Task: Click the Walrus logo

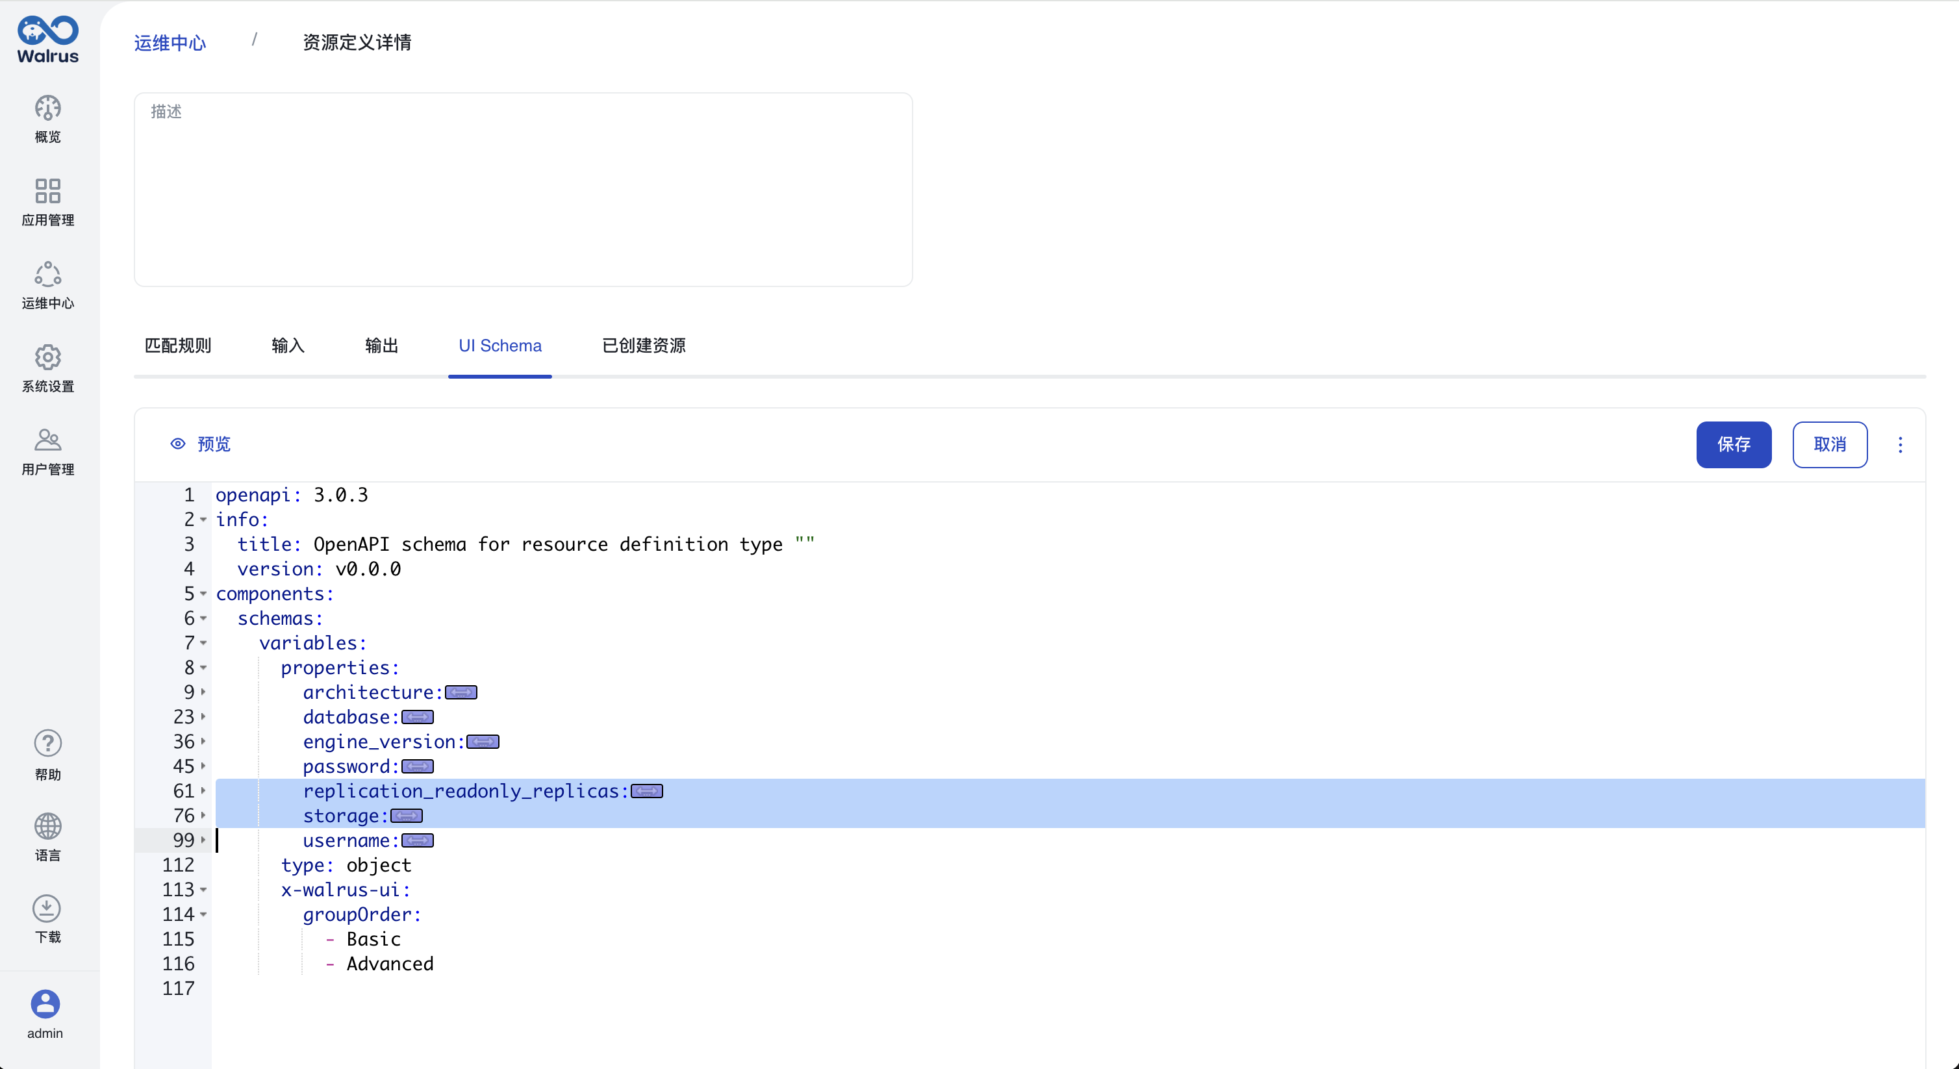Action: pyautogui.click(x=48, y=40)
